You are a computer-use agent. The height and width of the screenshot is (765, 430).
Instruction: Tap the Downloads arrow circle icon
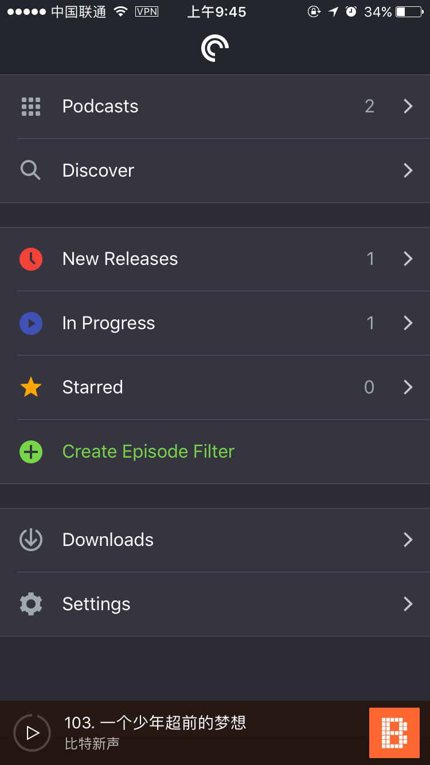[x=31, y=540]
